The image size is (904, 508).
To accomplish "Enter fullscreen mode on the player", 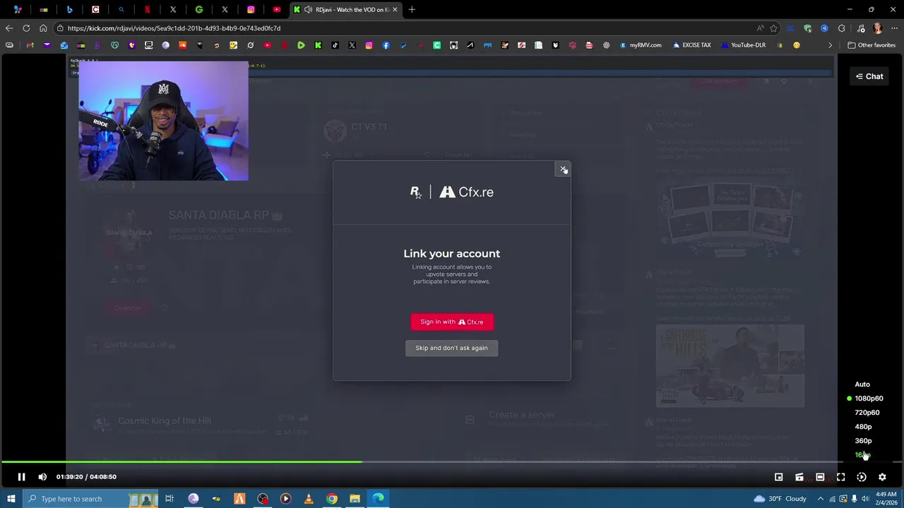I will (x=840, y=477).
